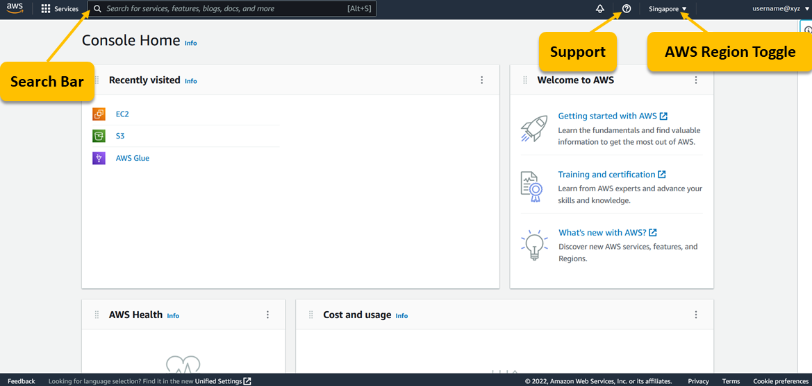Open Recently visited widget options menu
Viewport: 812px width, 386px height.
pos(481,80)
